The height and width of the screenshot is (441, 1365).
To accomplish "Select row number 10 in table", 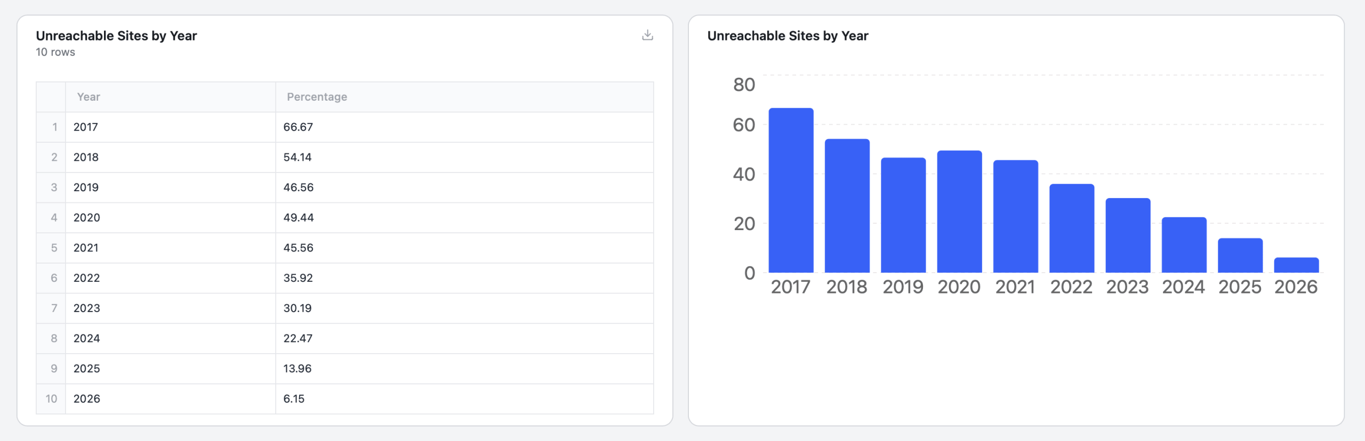I will tap(51, 399).
